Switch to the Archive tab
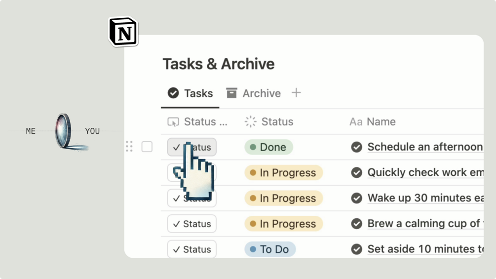Image resolution: width=496 pixels, height=279 pixels. [254, 93]
